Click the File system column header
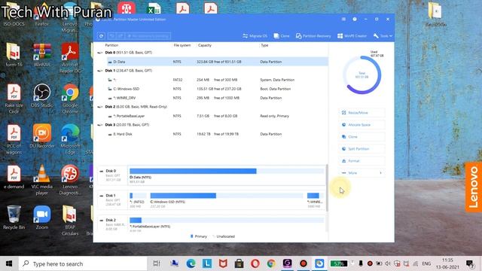The height and width of the screenshot is (271, 482). click(182, 45)
